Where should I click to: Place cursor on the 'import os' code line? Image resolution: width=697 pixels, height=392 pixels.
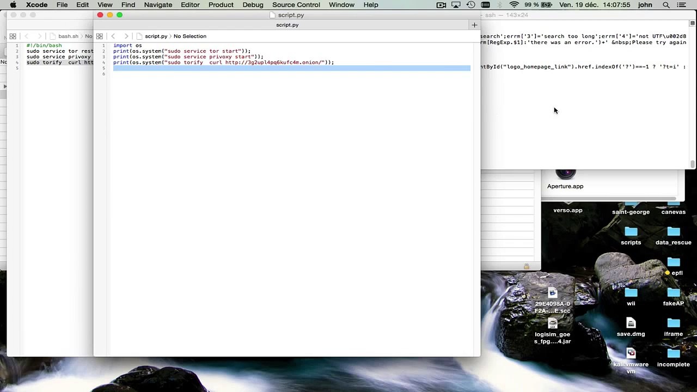click(x=127, y=45)
